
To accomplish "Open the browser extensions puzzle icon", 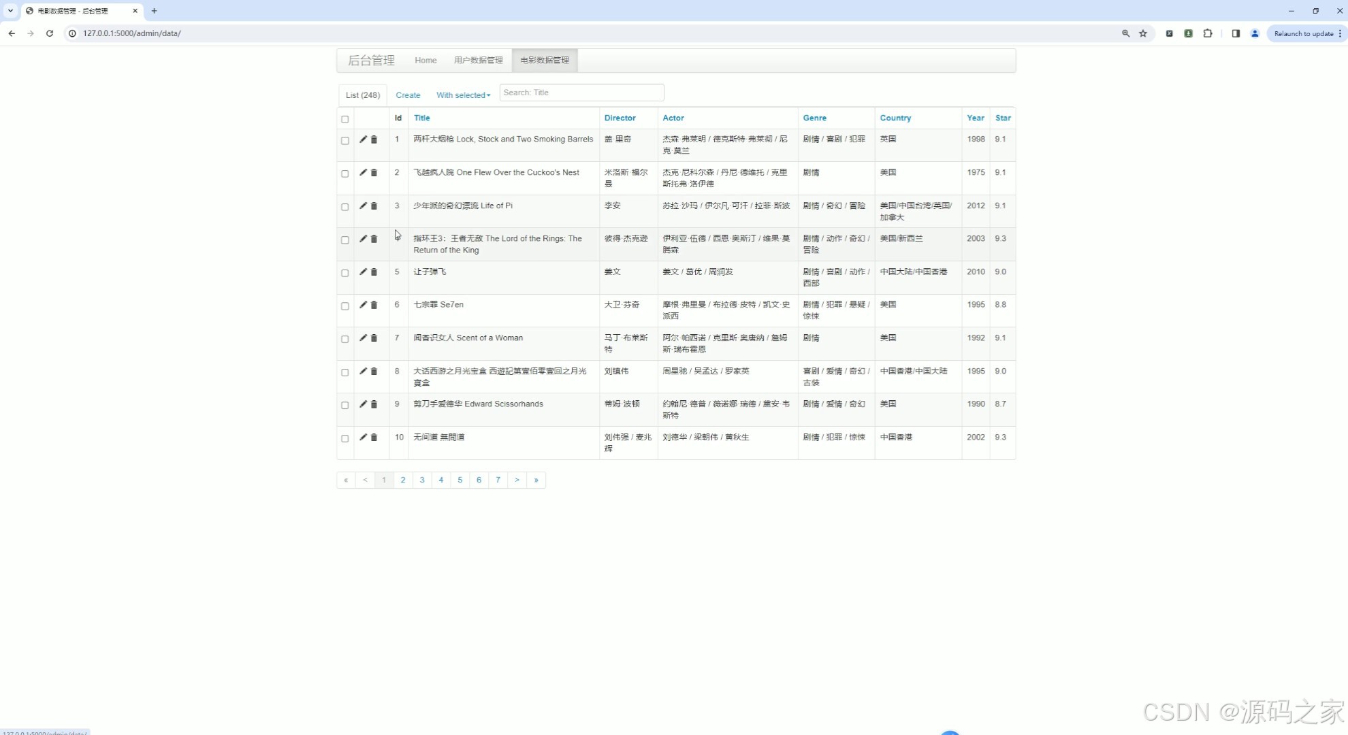I will [x=1208, y=33].
